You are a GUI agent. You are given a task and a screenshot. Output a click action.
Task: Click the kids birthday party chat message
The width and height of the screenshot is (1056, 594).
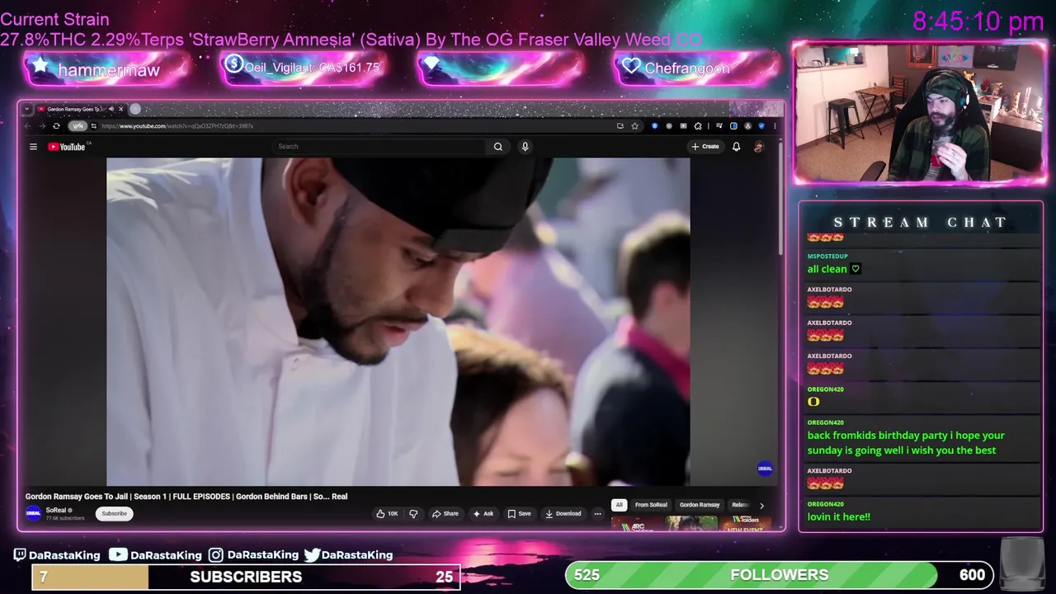tap(906, 443)
